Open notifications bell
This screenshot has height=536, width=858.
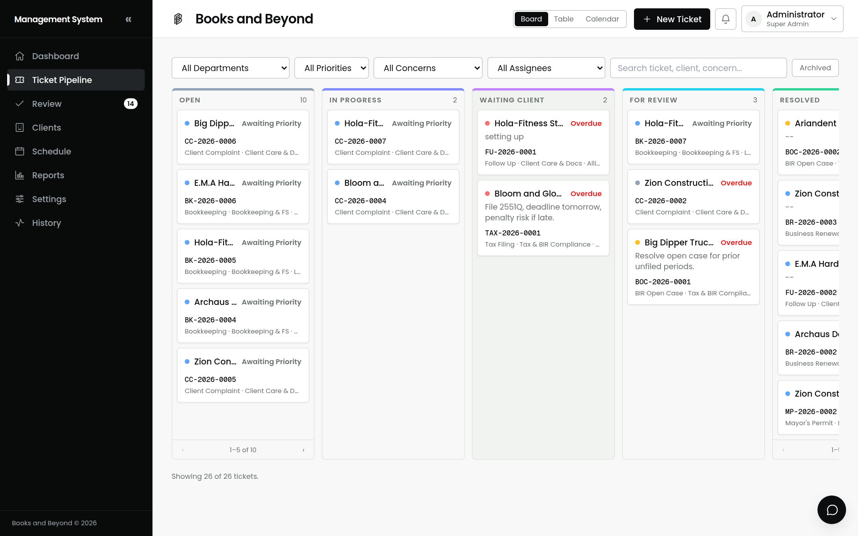coord(726,19)
